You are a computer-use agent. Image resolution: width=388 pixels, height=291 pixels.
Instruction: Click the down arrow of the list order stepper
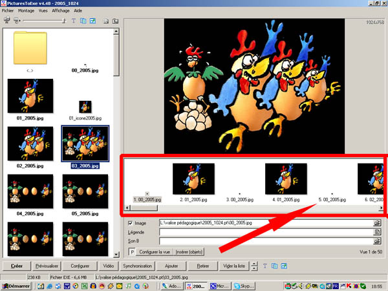coord(254,268)
